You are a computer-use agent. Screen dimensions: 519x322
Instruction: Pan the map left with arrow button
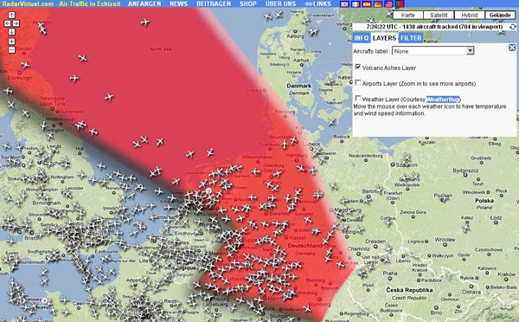7,23
